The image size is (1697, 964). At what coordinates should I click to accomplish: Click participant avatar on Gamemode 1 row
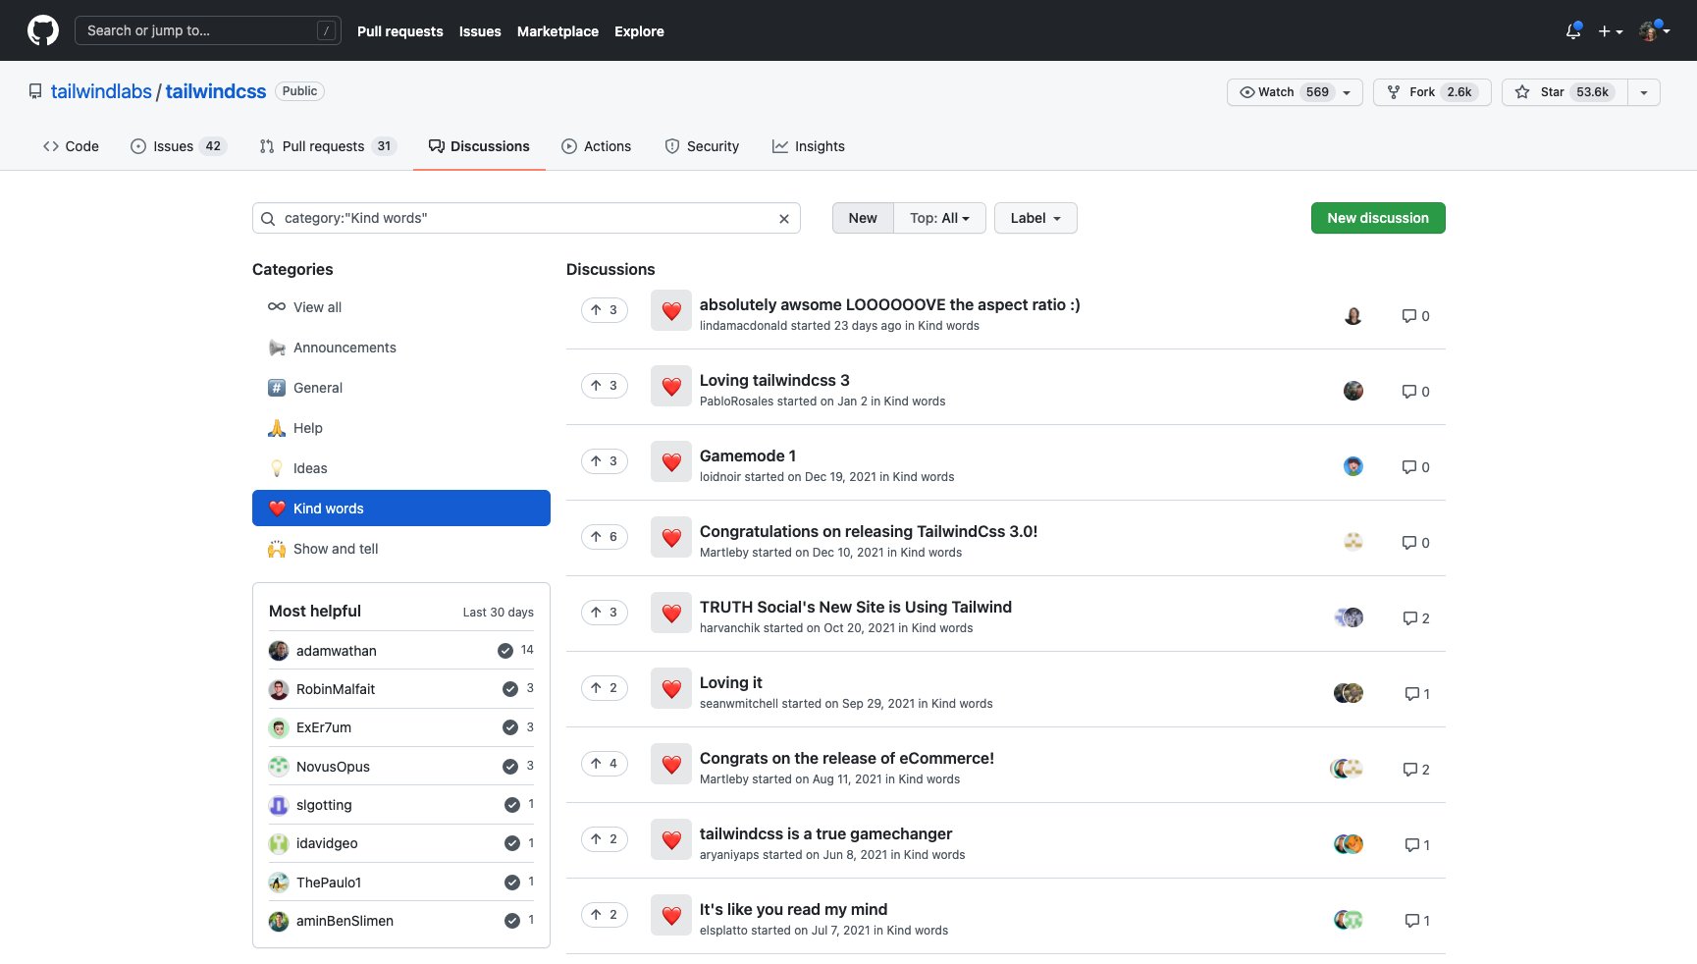click(x=1353, y=467)
